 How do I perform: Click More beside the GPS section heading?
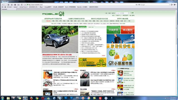pos(76,89)
